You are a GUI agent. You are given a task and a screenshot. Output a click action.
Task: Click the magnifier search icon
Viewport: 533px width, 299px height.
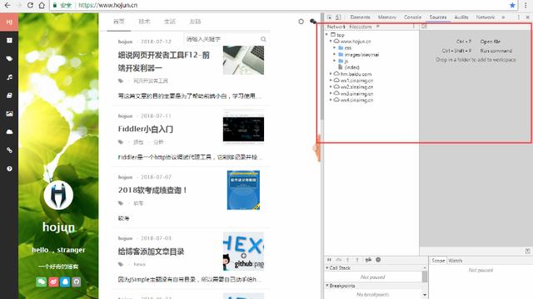(263, 39)
